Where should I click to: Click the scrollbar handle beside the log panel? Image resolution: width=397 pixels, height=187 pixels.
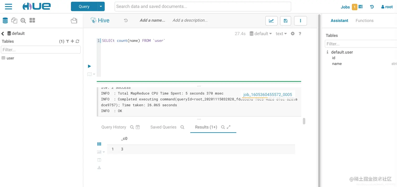(x=304, y=121)
